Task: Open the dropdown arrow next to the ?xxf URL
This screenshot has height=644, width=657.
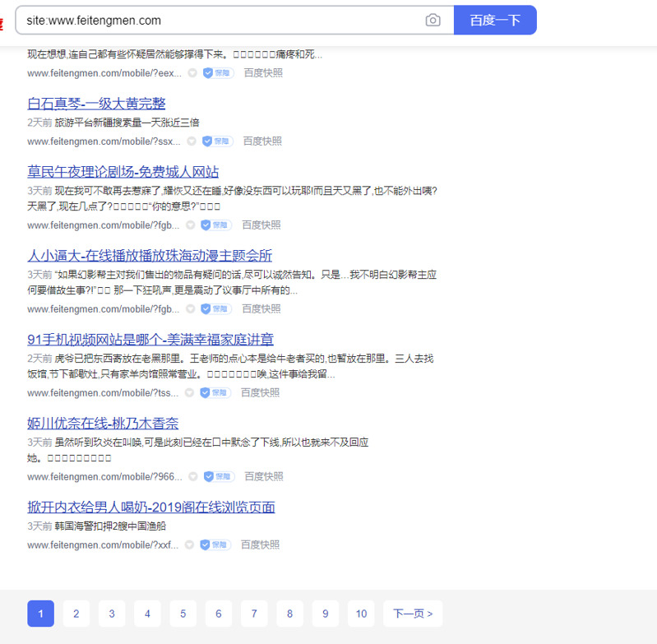Action: click(x=189, y=544)
